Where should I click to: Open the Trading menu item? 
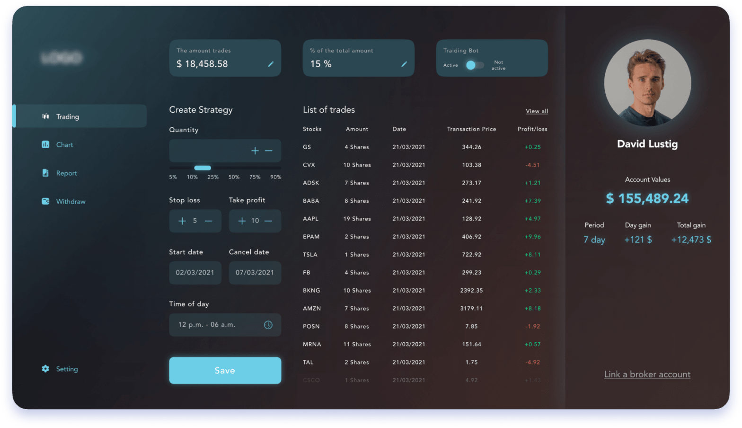[x=67, y=116]
